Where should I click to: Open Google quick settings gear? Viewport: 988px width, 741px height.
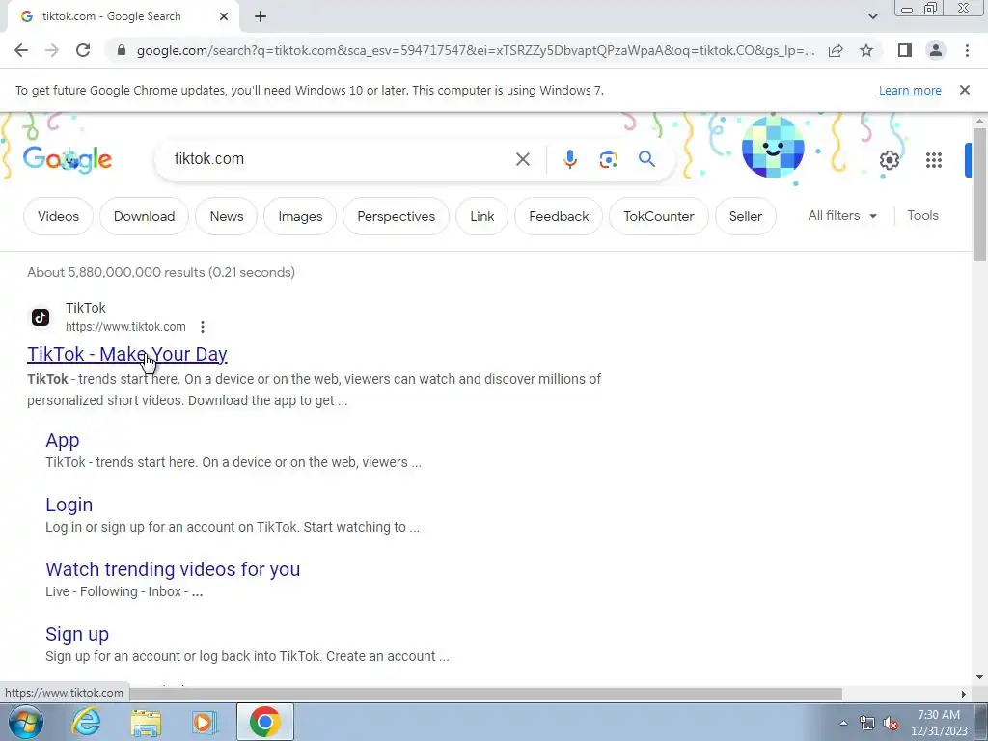point(889,160)
